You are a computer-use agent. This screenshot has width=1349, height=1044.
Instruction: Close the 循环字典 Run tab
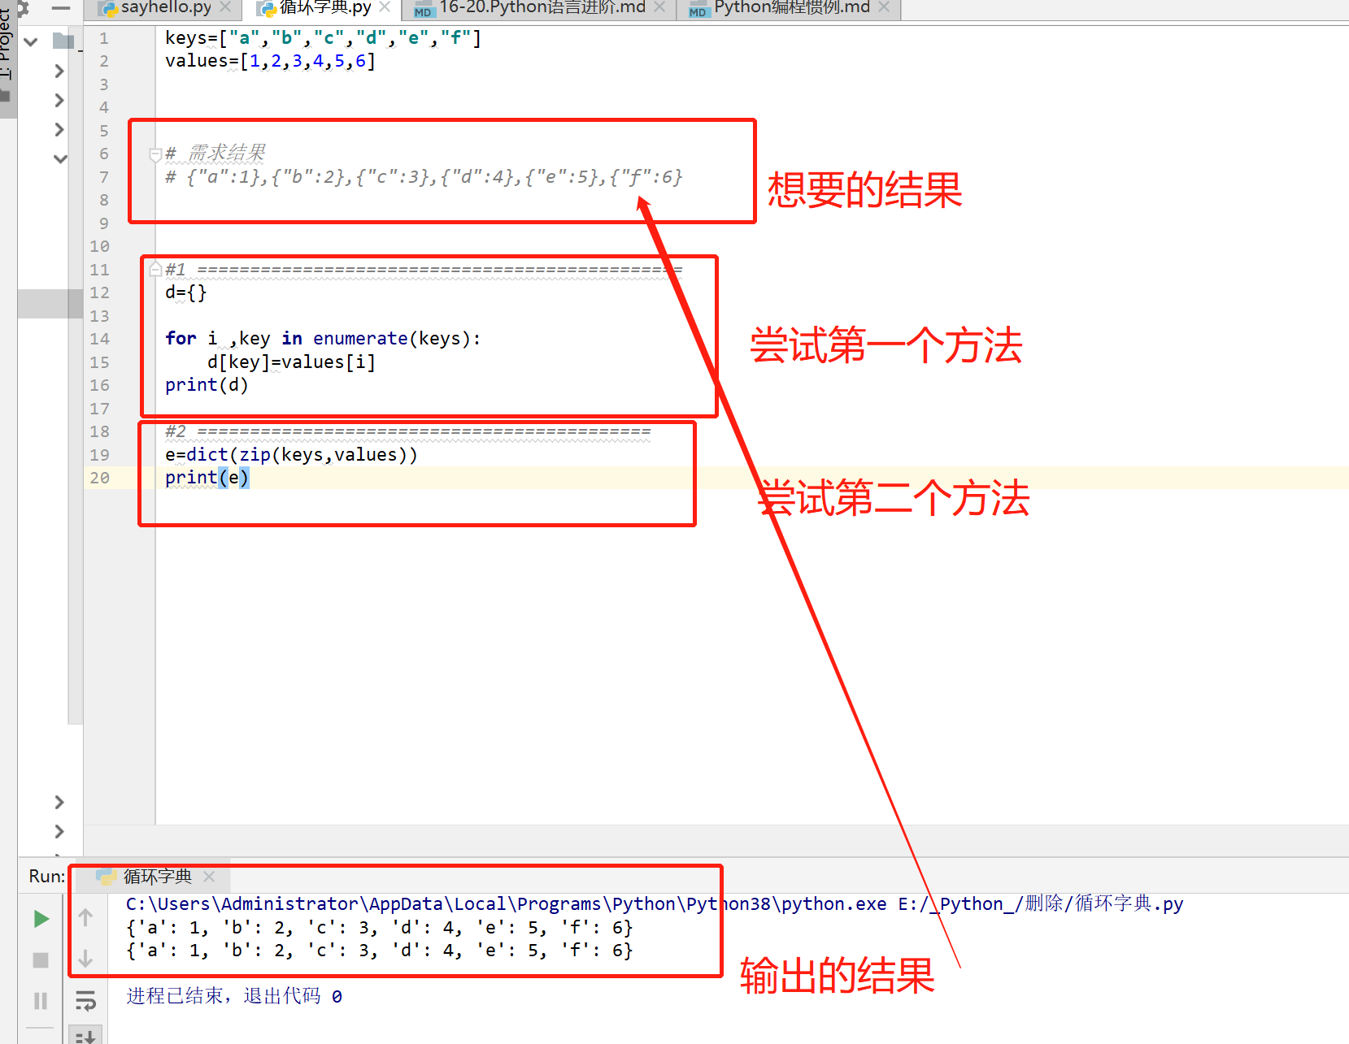click(x=209, y=876)
